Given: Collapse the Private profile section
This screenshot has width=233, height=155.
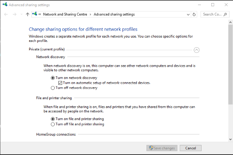Looking at the screenshot, I should (x=196, y=50).
